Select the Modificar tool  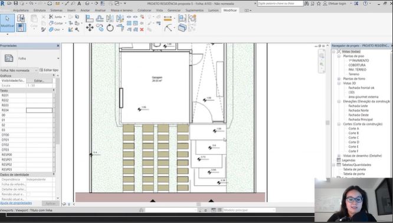coord(7,23)
